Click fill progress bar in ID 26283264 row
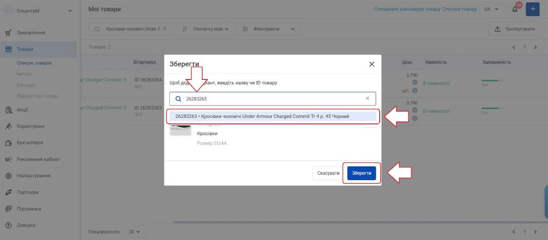 492,80
